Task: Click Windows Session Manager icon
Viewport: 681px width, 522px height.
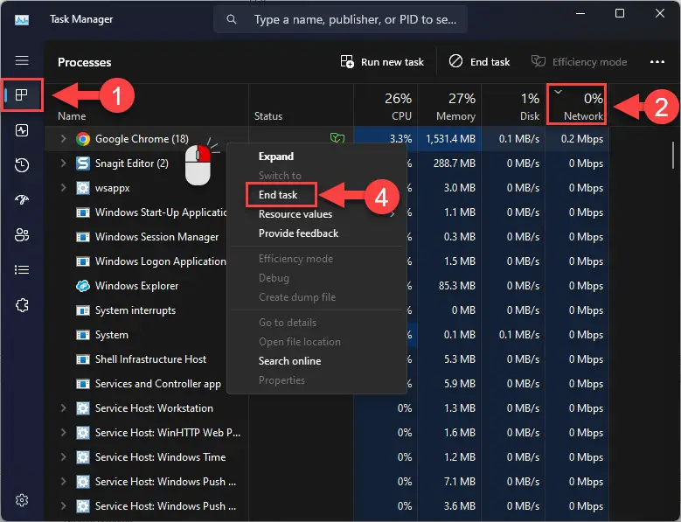Action: pos(83,237)
